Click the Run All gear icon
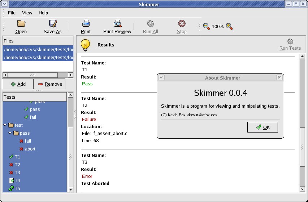The image size is (308, 202). click(x=151, y=23)
